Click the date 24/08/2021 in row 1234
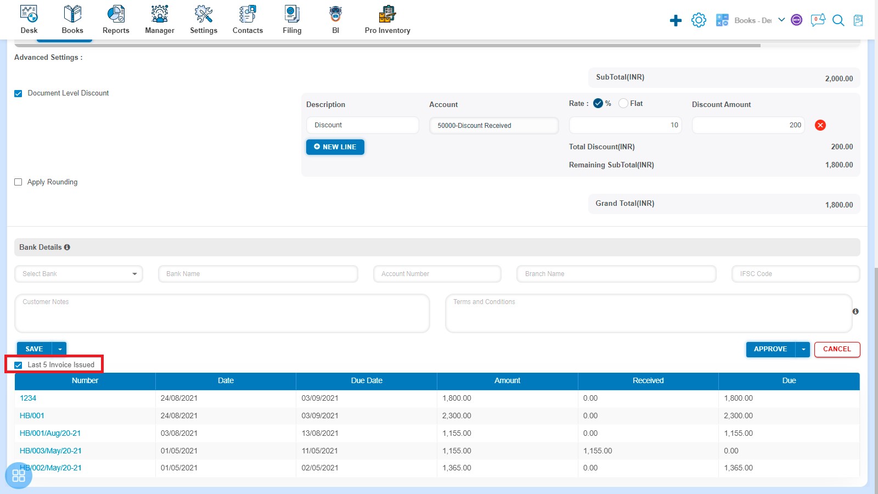This screenshot has width=878, height=494. 179,398
